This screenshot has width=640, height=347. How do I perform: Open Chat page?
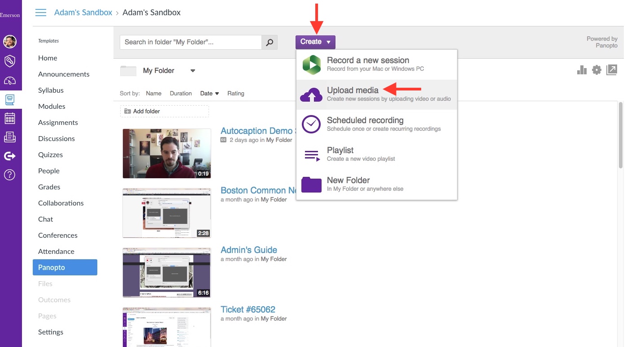pyautogui.click(x=46, y=219)
